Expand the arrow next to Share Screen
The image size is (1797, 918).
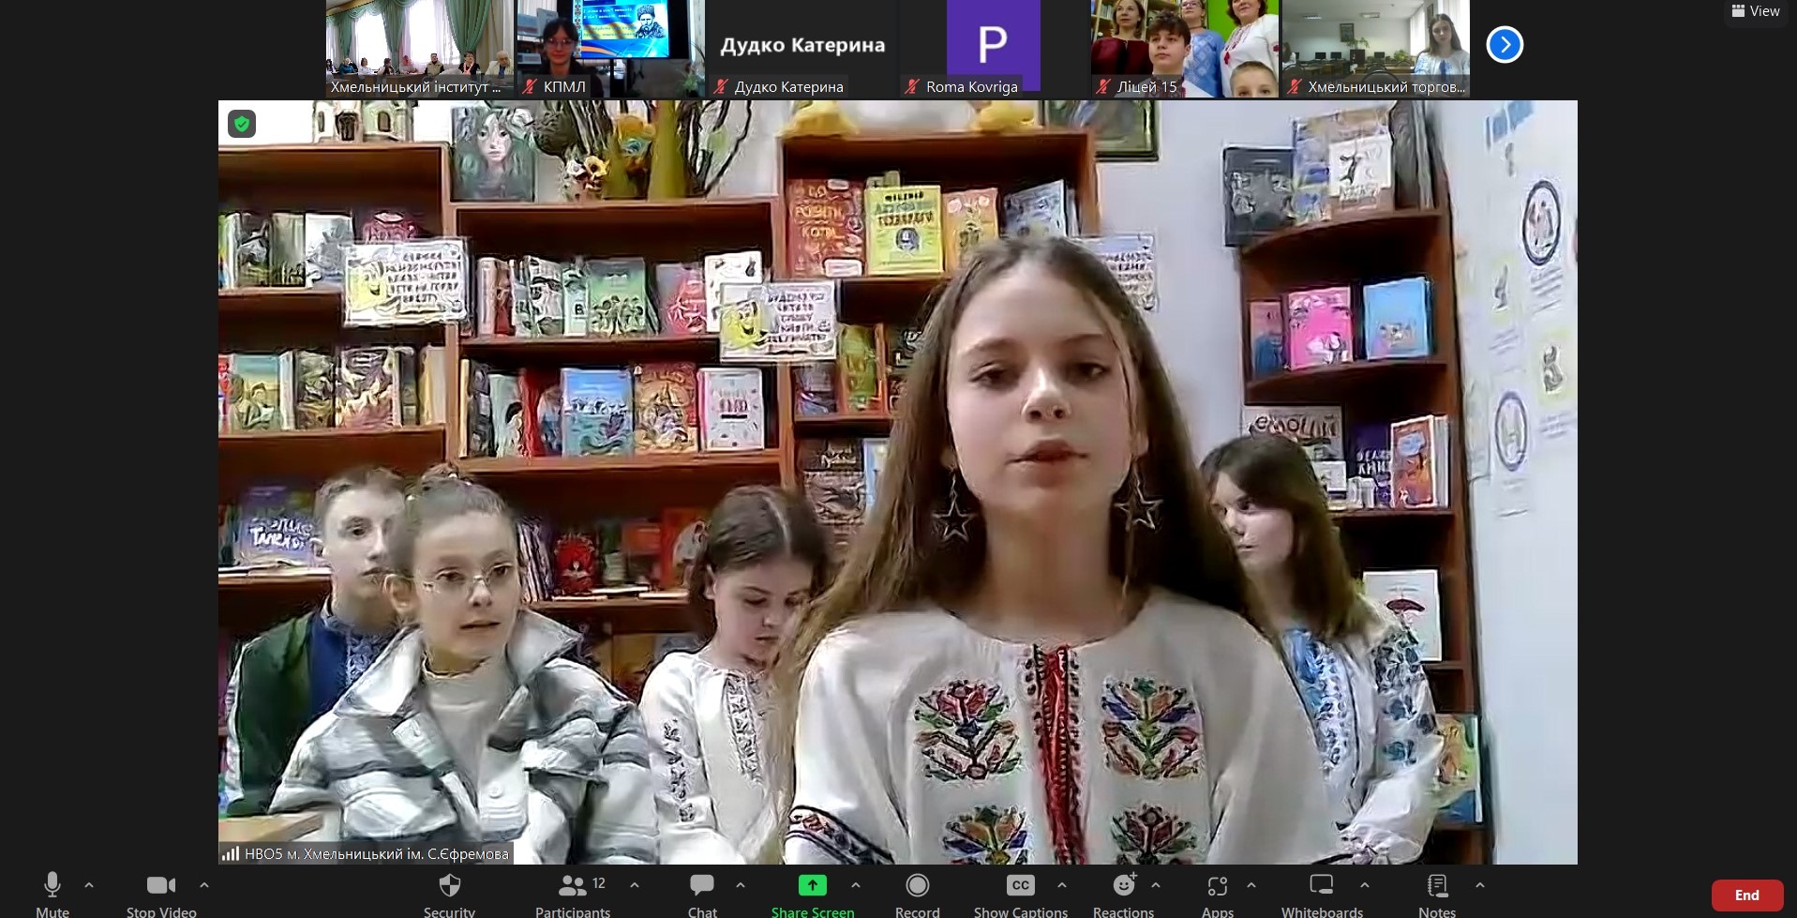[855, 885]
